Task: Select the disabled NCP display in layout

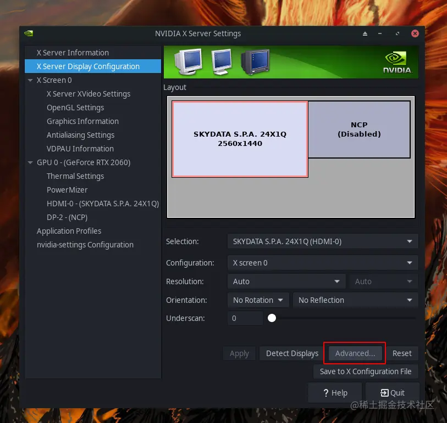Action: [359, 129]
